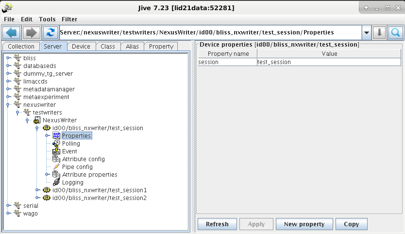Screen dimensions: 405x234
Task: Select the test_session value cell
Action: click(329, 62)
